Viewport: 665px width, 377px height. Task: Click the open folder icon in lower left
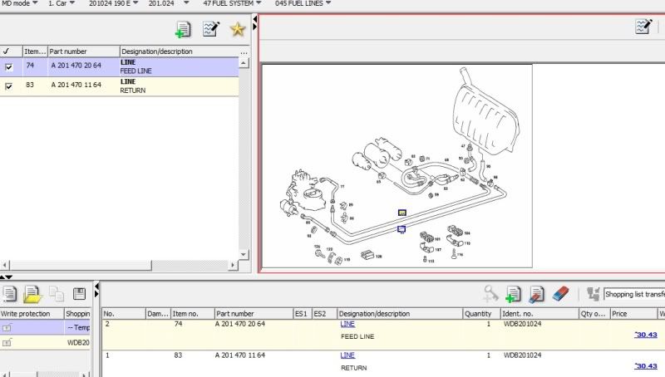(x=32, y=293)
